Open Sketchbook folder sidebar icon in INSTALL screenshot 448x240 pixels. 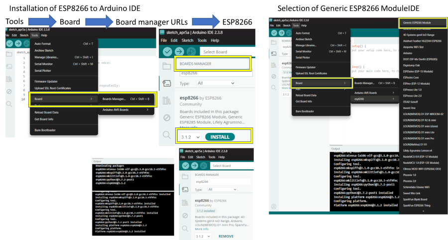click(167, 66)
